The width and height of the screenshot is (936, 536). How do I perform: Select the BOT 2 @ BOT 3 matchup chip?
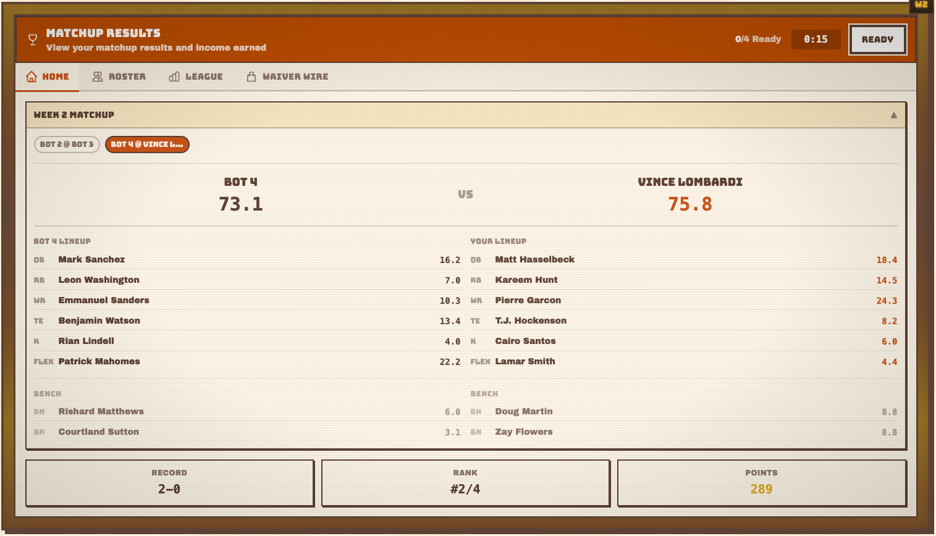pos(66,144)
